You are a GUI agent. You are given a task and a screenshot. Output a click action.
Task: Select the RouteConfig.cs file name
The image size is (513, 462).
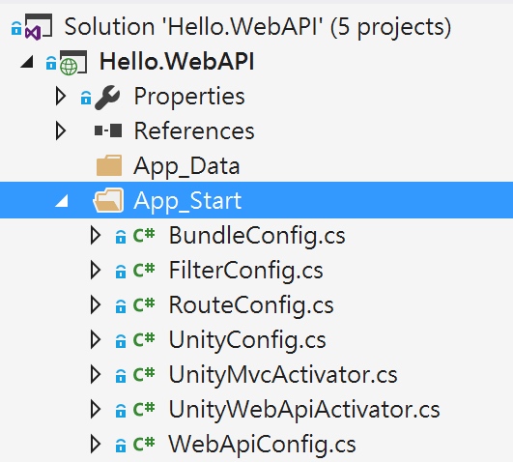[x=251, y=305]
